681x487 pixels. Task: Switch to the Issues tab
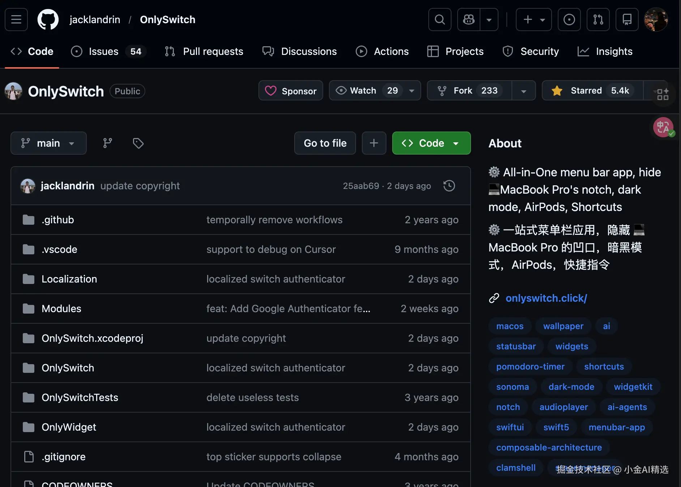108,51
